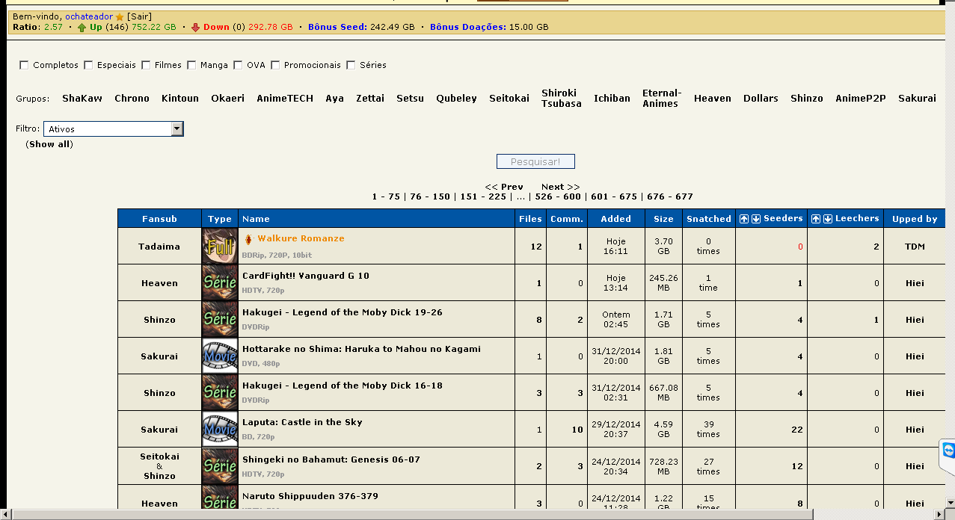Image resolution: width=955 pixels, height=520 pixels.
Task: Click the Sair logout link
Action: coord(139,16)
